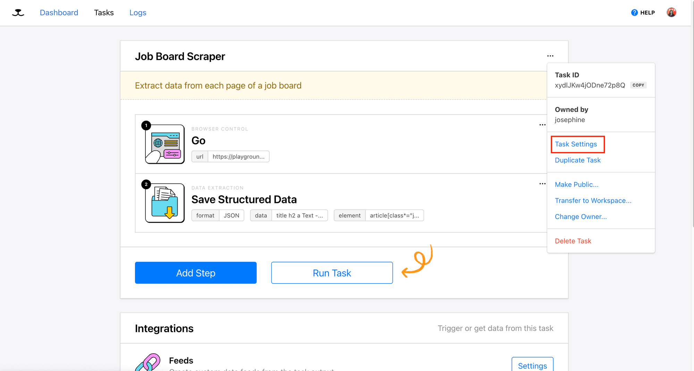
Task: Click the Feeds chain link icon
Action: 148,362
